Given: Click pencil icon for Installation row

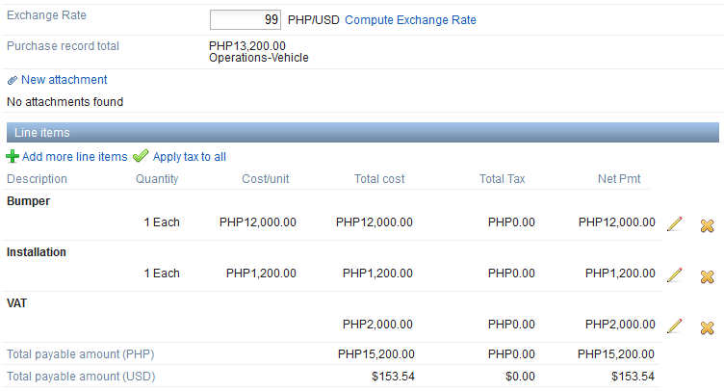Looking at the screenshot, I should tap(675, 275).
